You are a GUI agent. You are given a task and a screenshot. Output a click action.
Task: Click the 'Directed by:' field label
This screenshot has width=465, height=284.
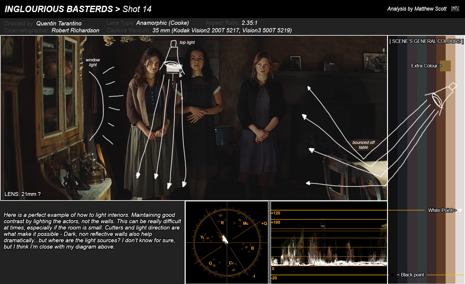pos(19,23)
